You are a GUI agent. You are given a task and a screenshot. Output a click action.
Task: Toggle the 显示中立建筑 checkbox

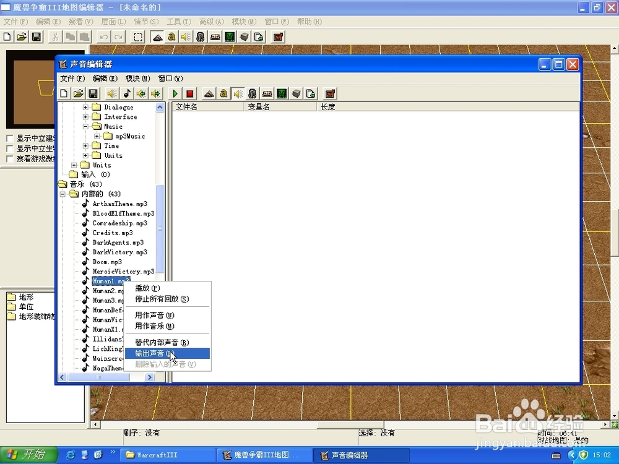point(10,139)
